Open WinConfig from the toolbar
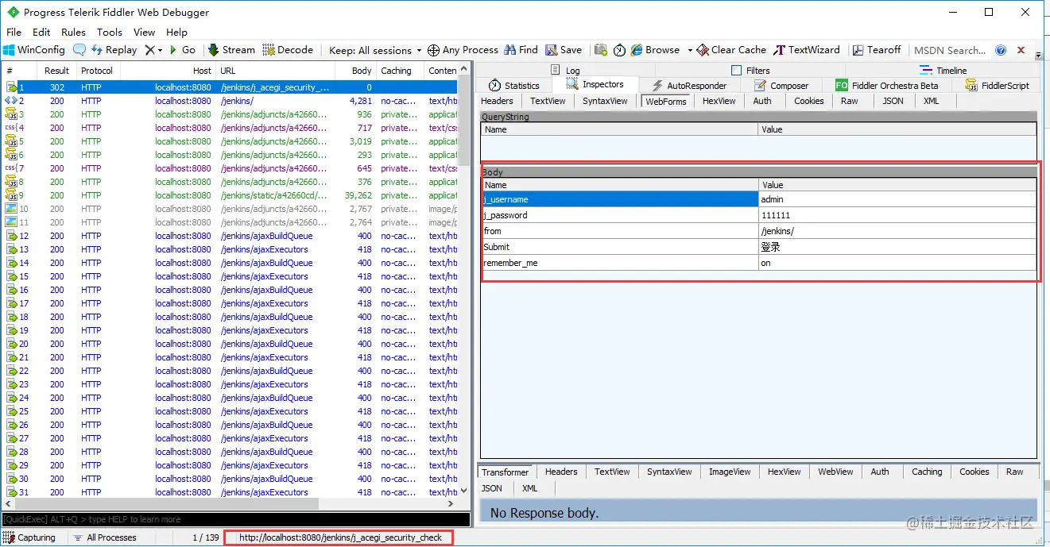Screen dimensions: 1050x547 [34, 50]
